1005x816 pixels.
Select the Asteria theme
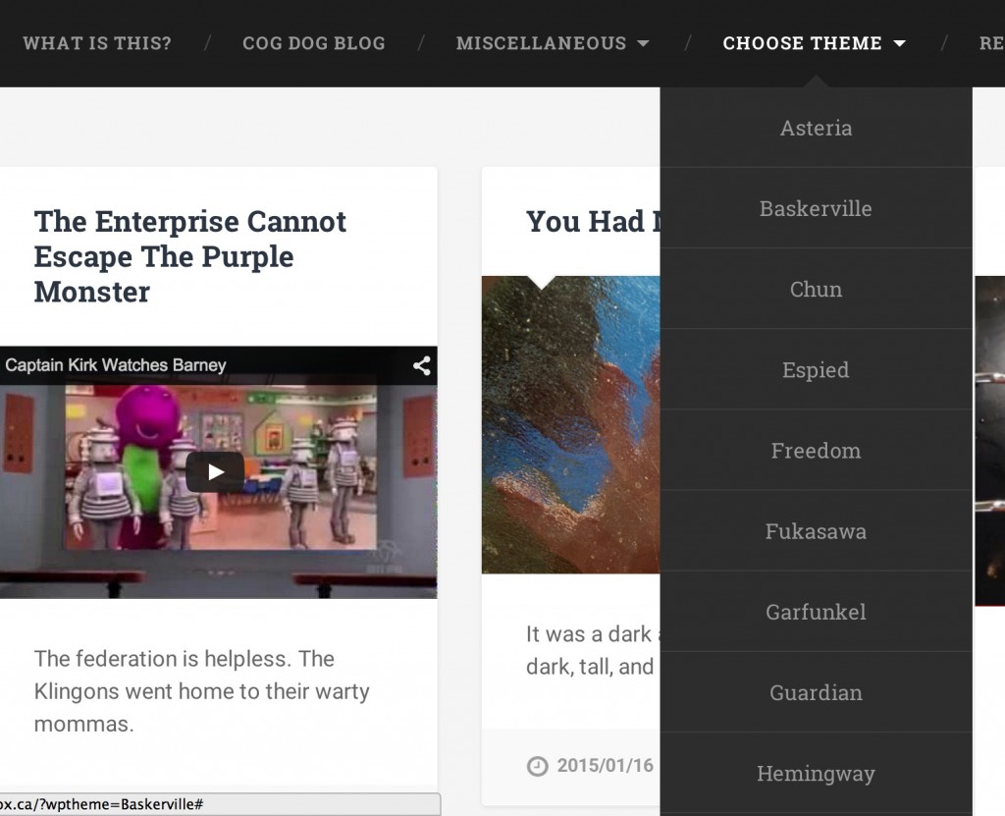[x=816, y=128]
